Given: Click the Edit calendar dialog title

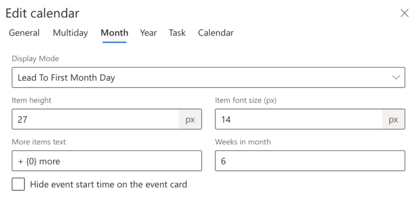Looking at the screenshot, I should (x=42, y=13).
